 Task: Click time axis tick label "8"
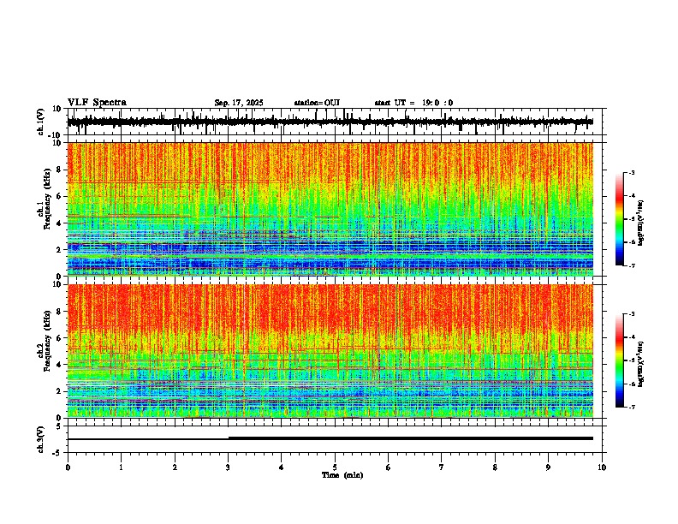coord(495,467)
